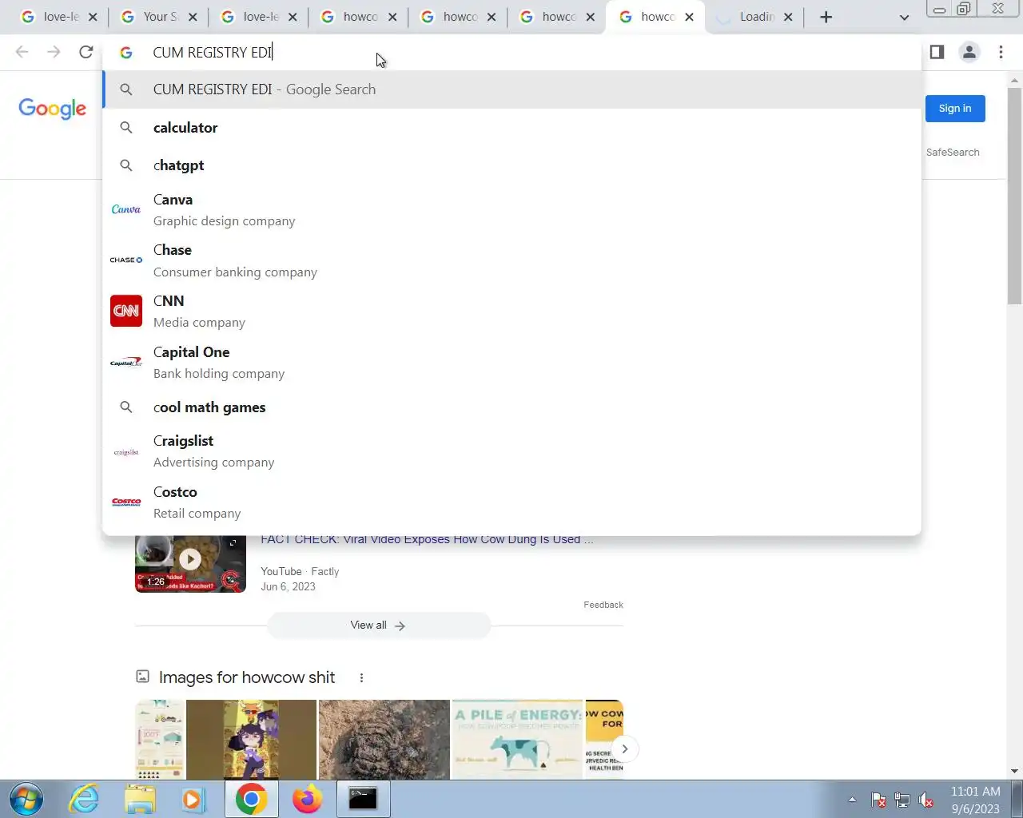Choose the 'calculator' suggestion

pyautogui.click(x=511, y=128)
